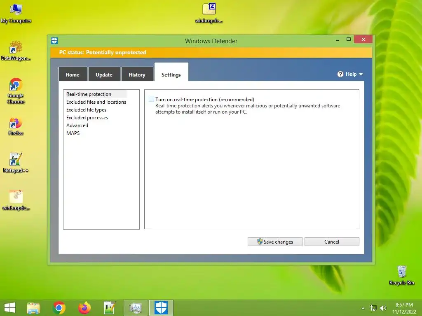The height and width of the screenshot is (316, 422).
Task: Select Real-time protection in settings list
Action: point(89,94)
